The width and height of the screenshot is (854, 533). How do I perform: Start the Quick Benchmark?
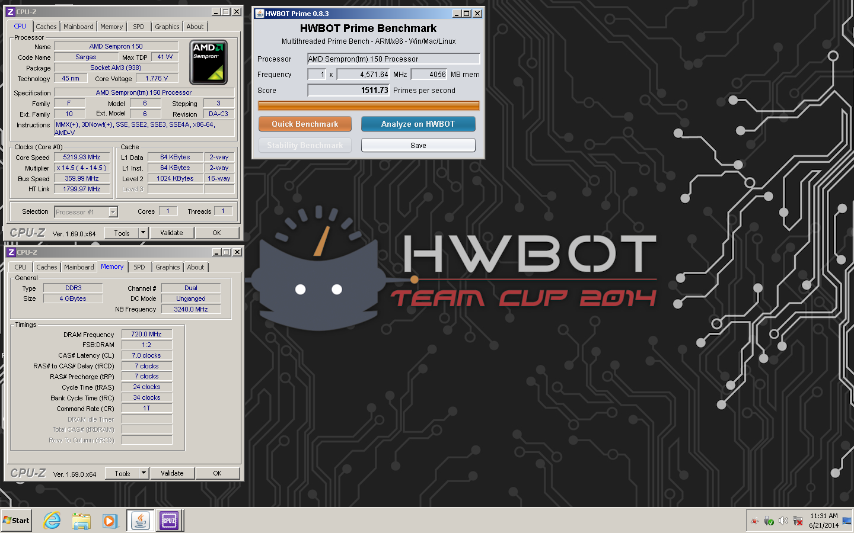click(x=305, y=124)
